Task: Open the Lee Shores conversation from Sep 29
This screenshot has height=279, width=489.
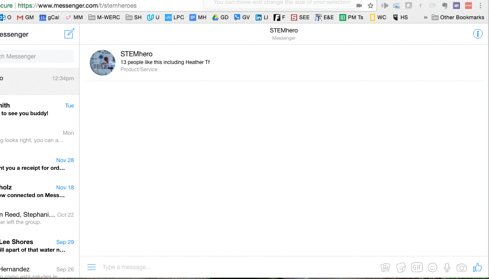Action: 39,245
